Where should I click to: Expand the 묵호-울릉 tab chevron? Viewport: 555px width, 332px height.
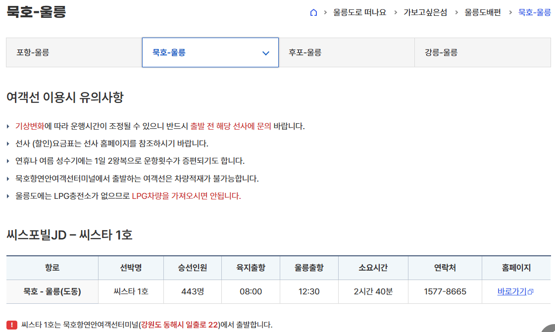(x=265, y=53)
